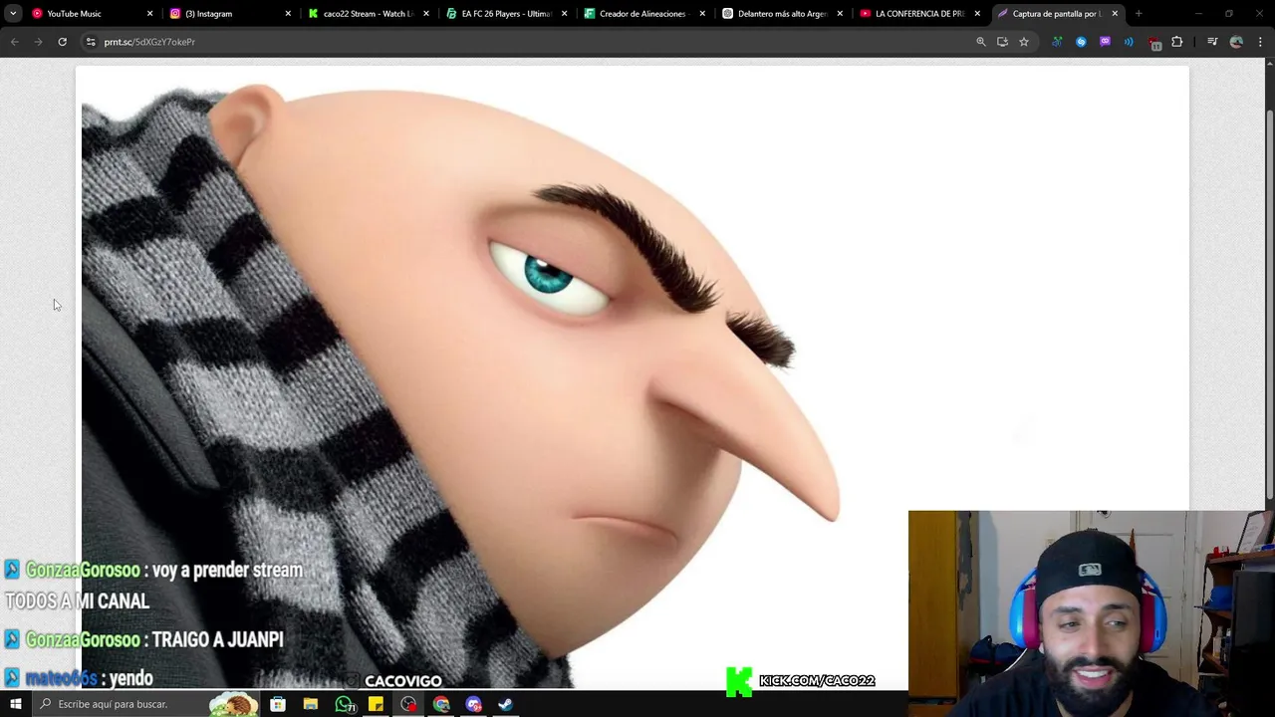Click the kick.com/caco22 overlay text
Screen dimensions: 1275x717
point(817,681)
